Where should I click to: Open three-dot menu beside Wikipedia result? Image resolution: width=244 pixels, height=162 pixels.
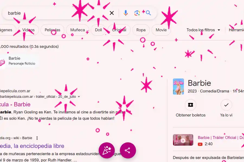(x=37, y=138)
